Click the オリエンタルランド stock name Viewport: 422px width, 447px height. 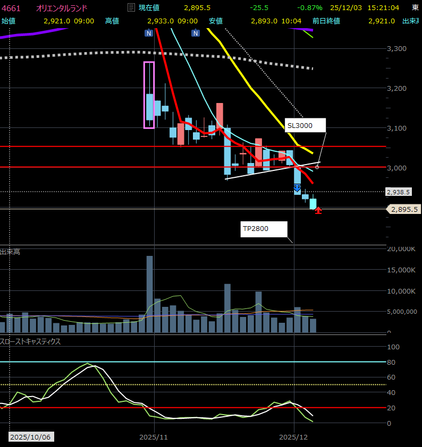[x=62, y=8]
